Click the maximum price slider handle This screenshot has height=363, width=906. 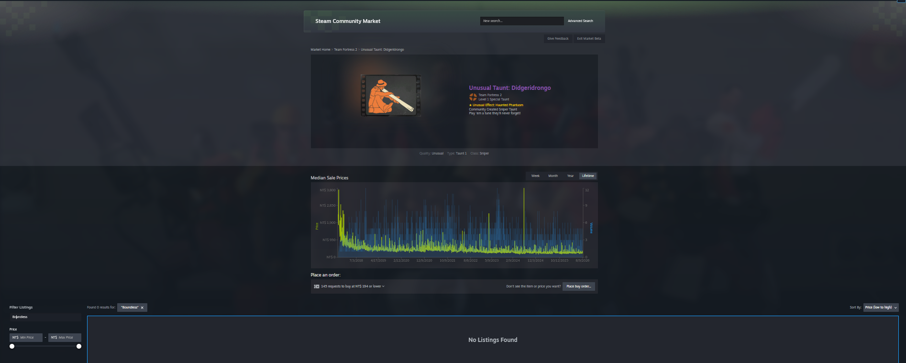point(79,346)
